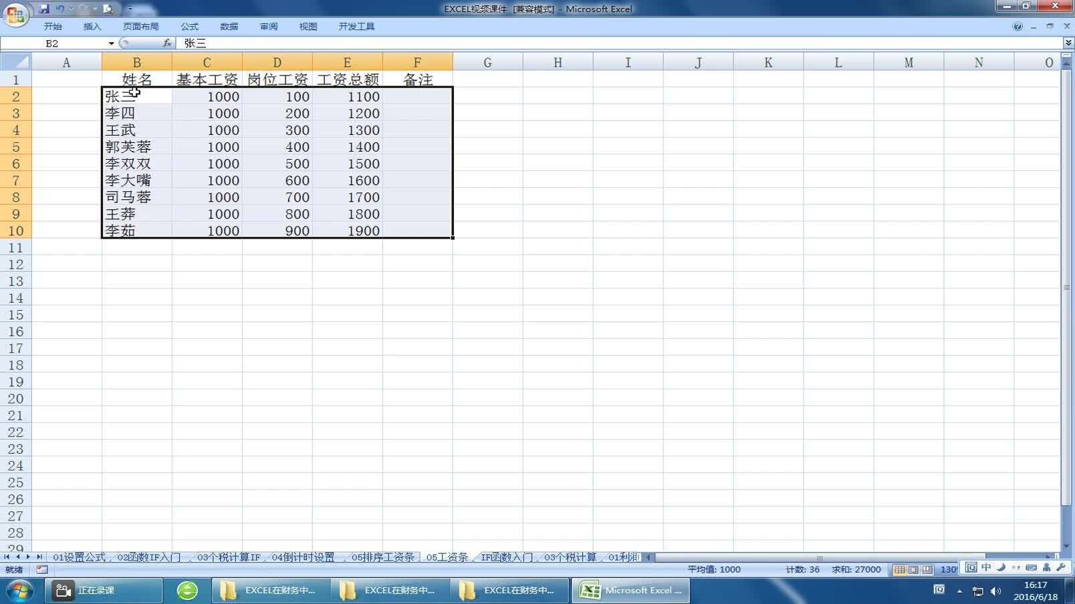Click the Save icon in quick access toolbar
The width and height of the screenshot is (1075, 604).
point(44,9)
